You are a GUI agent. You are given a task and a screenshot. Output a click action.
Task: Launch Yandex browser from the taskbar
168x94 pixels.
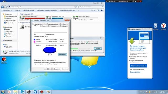tap(9, 92)
